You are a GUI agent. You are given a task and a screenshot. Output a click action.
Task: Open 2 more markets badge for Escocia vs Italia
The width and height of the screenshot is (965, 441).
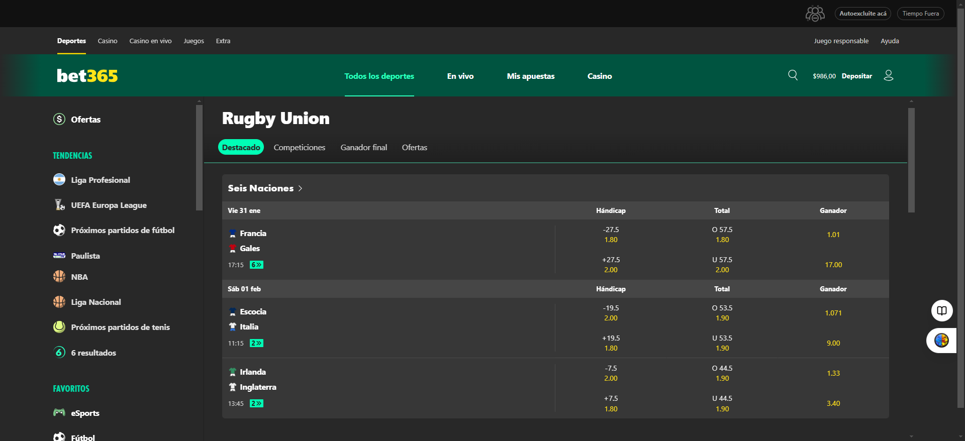click(x=256, y=343)
